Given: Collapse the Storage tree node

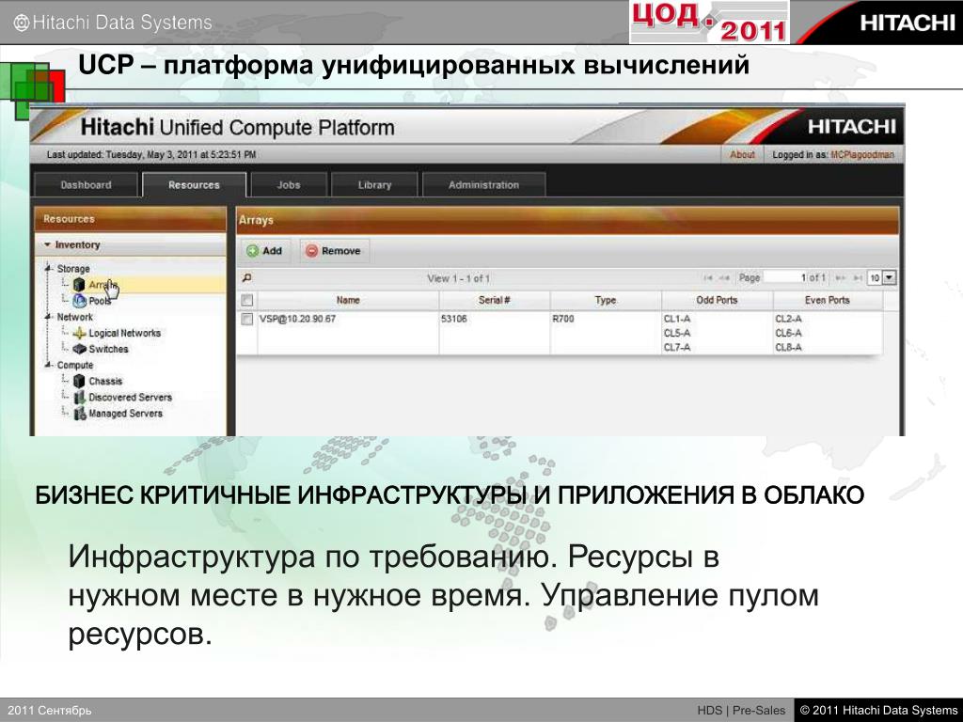Looking at the screenshot, I should (48, 268).
